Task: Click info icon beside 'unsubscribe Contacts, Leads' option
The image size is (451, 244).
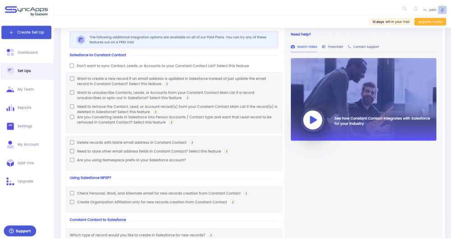Action: tap(187, 98)
